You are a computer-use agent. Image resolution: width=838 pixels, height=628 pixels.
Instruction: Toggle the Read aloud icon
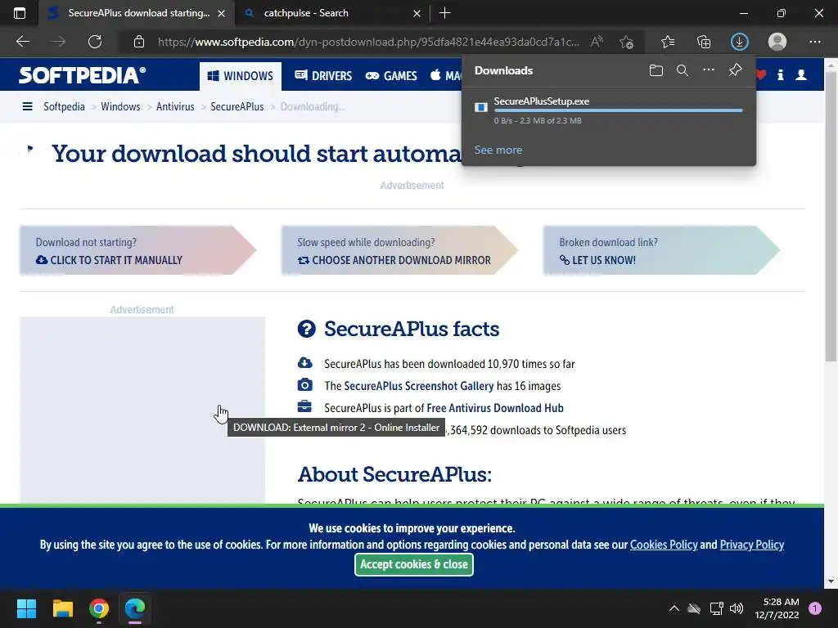pyautogui.click(x=597, y=42)
